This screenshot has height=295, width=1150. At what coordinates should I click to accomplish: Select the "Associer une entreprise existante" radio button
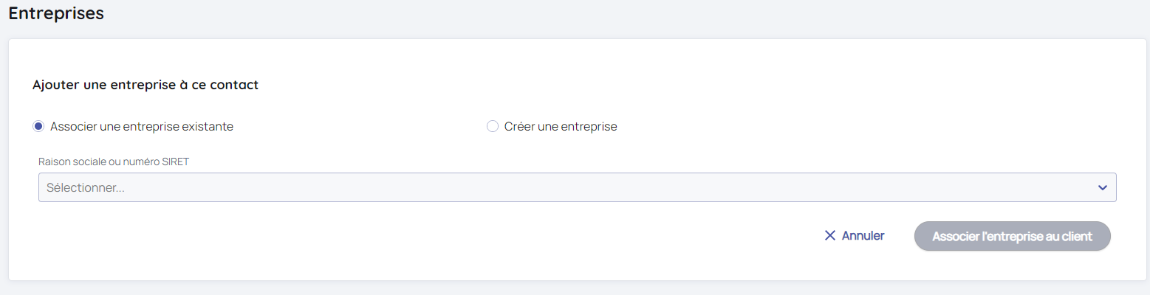[x=38, y=126]
